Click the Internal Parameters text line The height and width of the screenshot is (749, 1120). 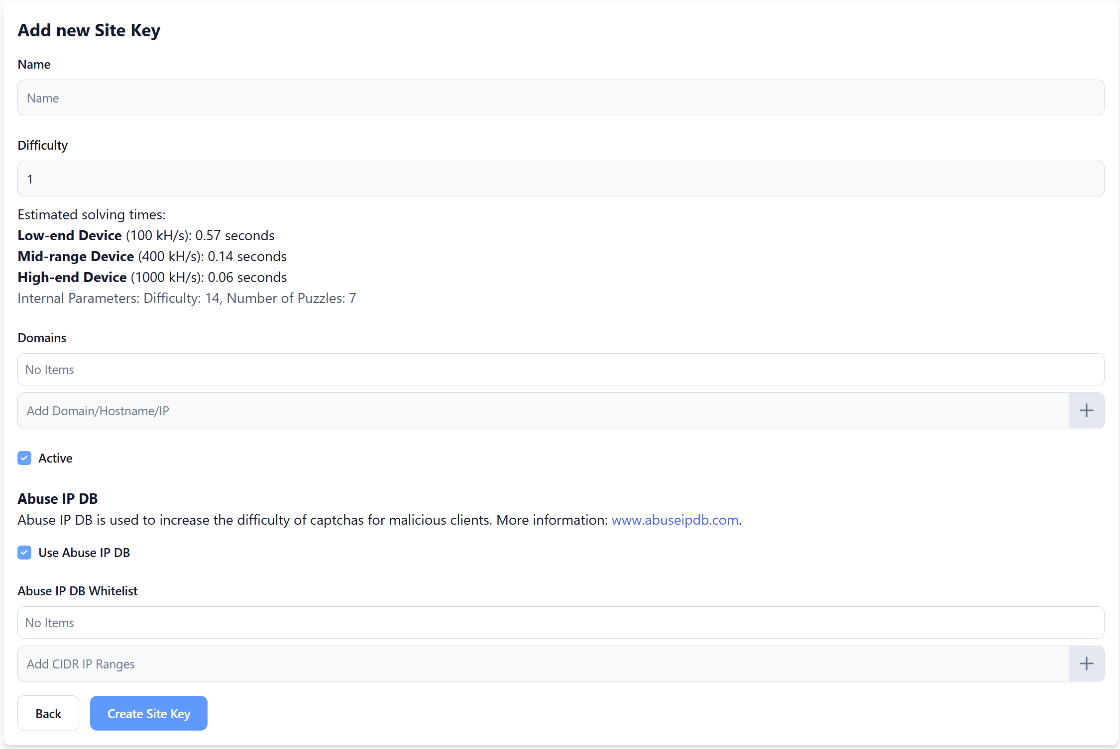(187, 298)
